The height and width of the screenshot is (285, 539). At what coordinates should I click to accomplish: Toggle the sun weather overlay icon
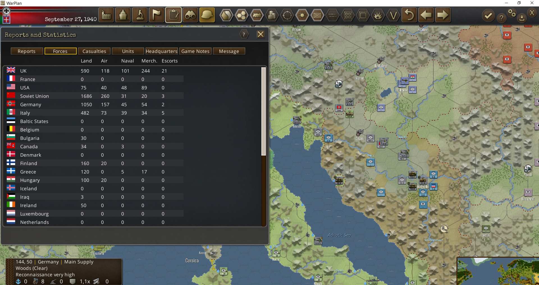[302, 15]
